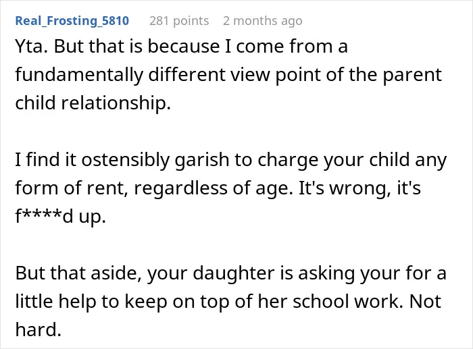
Task: Click the word parent ending second line
Action: (x=412, y=75)
